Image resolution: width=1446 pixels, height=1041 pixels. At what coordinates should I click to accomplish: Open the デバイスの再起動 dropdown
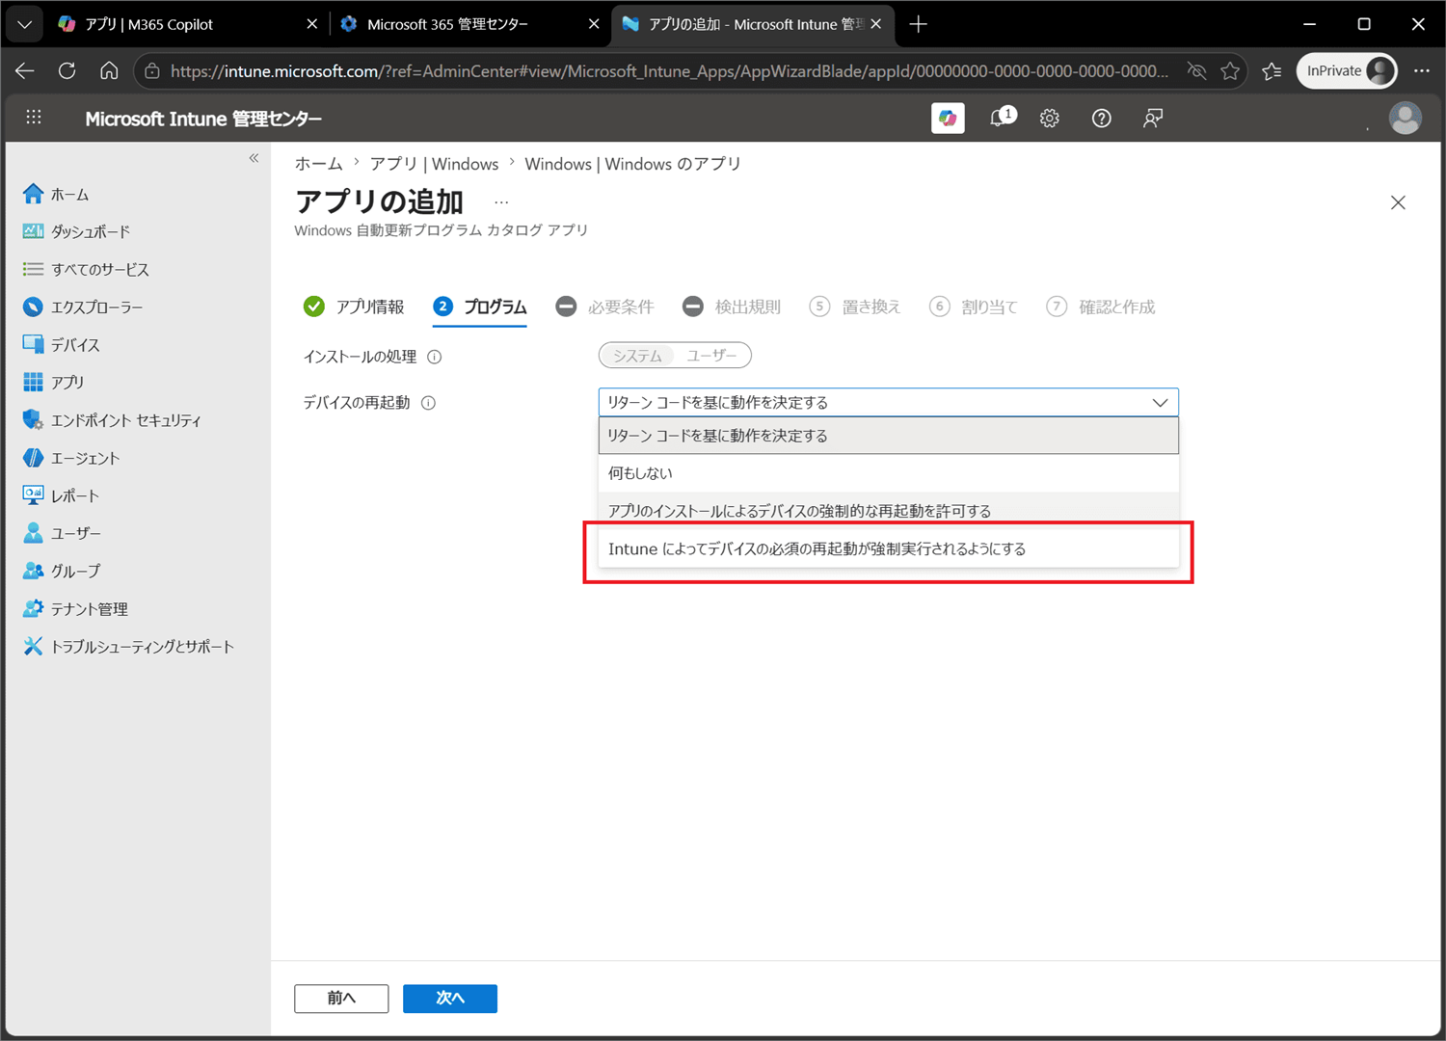click(888, 402)
